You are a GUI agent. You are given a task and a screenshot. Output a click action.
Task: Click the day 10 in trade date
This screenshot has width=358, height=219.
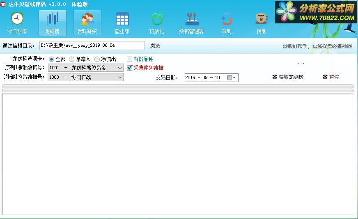click(217, 78)
